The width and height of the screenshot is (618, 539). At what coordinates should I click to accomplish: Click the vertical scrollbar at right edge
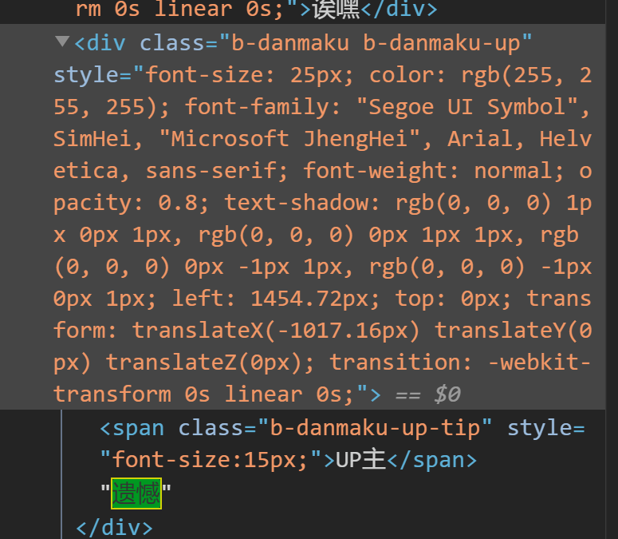[612, 270]
